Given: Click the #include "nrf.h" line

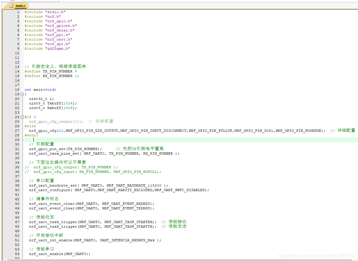Looking at the screenshot, I should [x=43, y=17].
